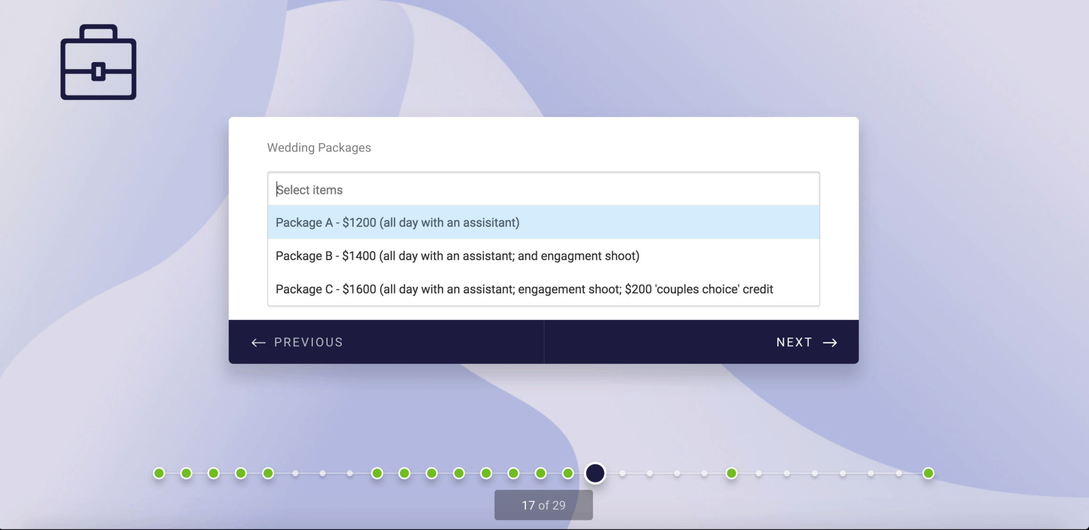
Task: Click the 17 of 29 progress indicator
Action: click(x=543, y=504)
